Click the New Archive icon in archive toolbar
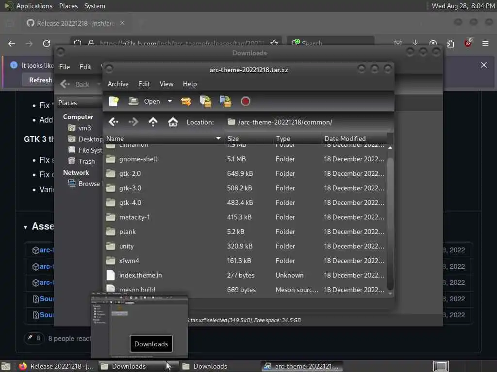Viewport: 497px width, 372px height. [x=114, y=101]
